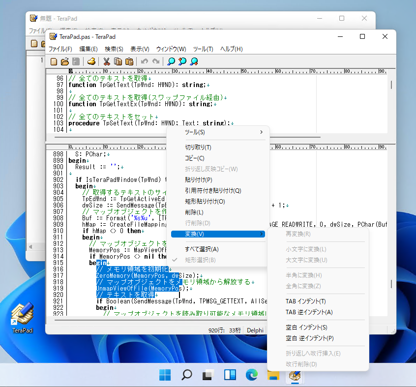Toggle the checked 矩形選択(B) menu entry
The image size is (416, 387).
[200, 260]
